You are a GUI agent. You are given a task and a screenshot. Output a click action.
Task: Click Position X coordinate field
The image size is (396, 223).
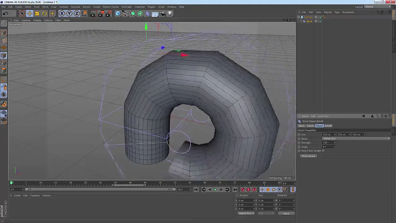[246, 200]
